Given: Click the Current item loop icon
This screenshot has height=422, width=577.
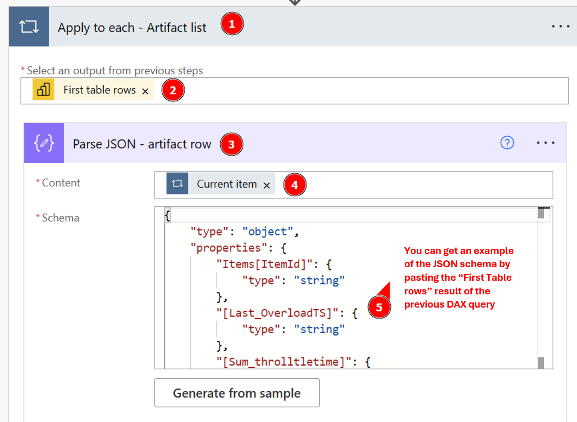Looking at the screenshot, I should click(177, 184).
